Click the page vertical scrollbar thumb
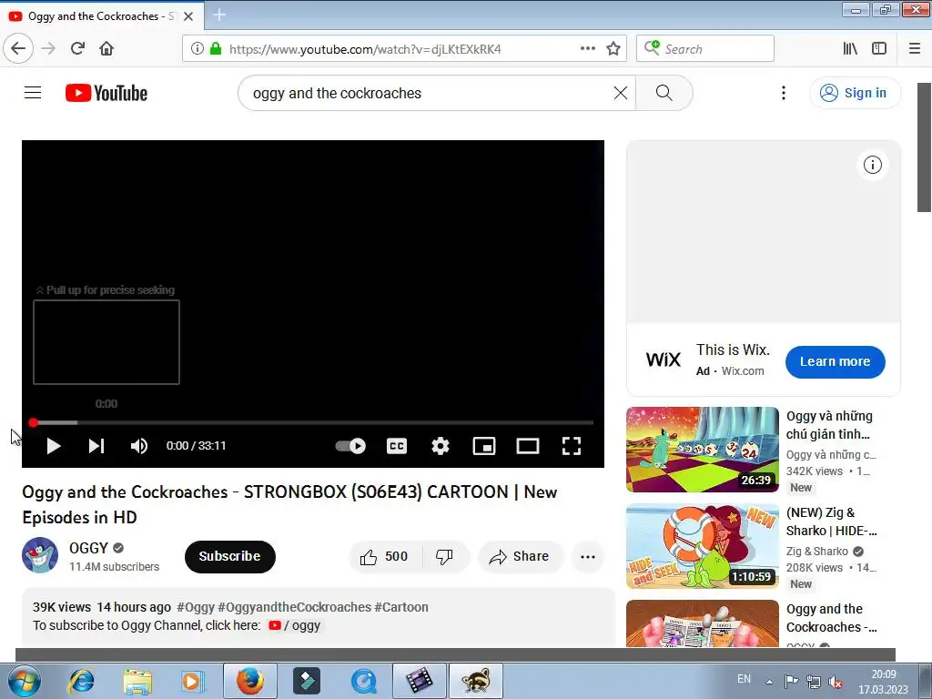Image resolution: width=932 pixels, height=699 pixels. [925, 147]
